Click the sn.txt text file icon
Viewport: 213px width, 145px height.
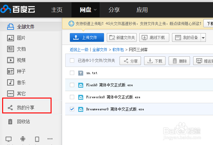[x=81, y=73]
